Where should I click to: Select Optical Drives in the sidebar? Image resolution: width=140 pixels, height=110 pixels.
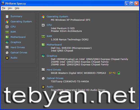coord(19,53)
